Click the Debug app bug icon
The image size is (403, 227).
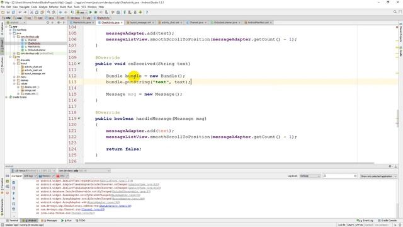96,12
